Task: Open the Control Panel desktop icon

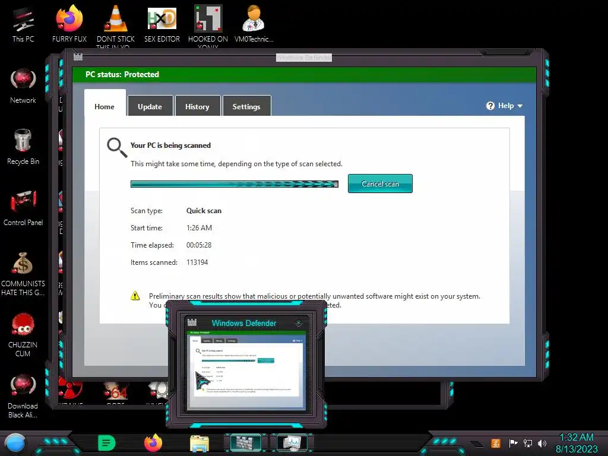Action: 23,208
